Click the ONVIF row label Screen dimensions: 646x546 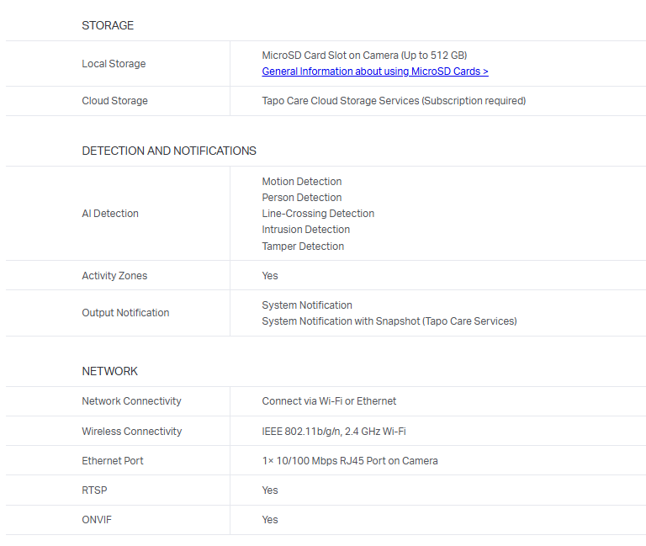[97, 520]
